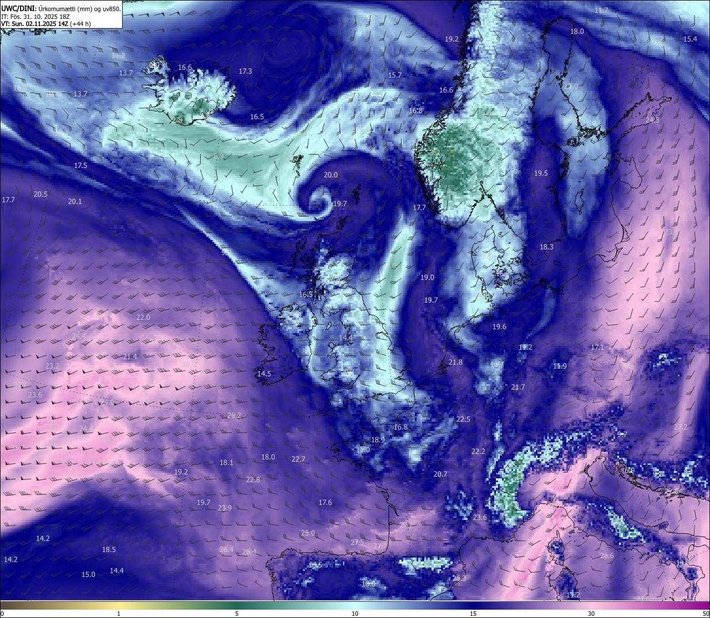Viewport: 710px width, 618px height.
Task: Click the colorbar tick labeled 10
Action: pos(355,613)
